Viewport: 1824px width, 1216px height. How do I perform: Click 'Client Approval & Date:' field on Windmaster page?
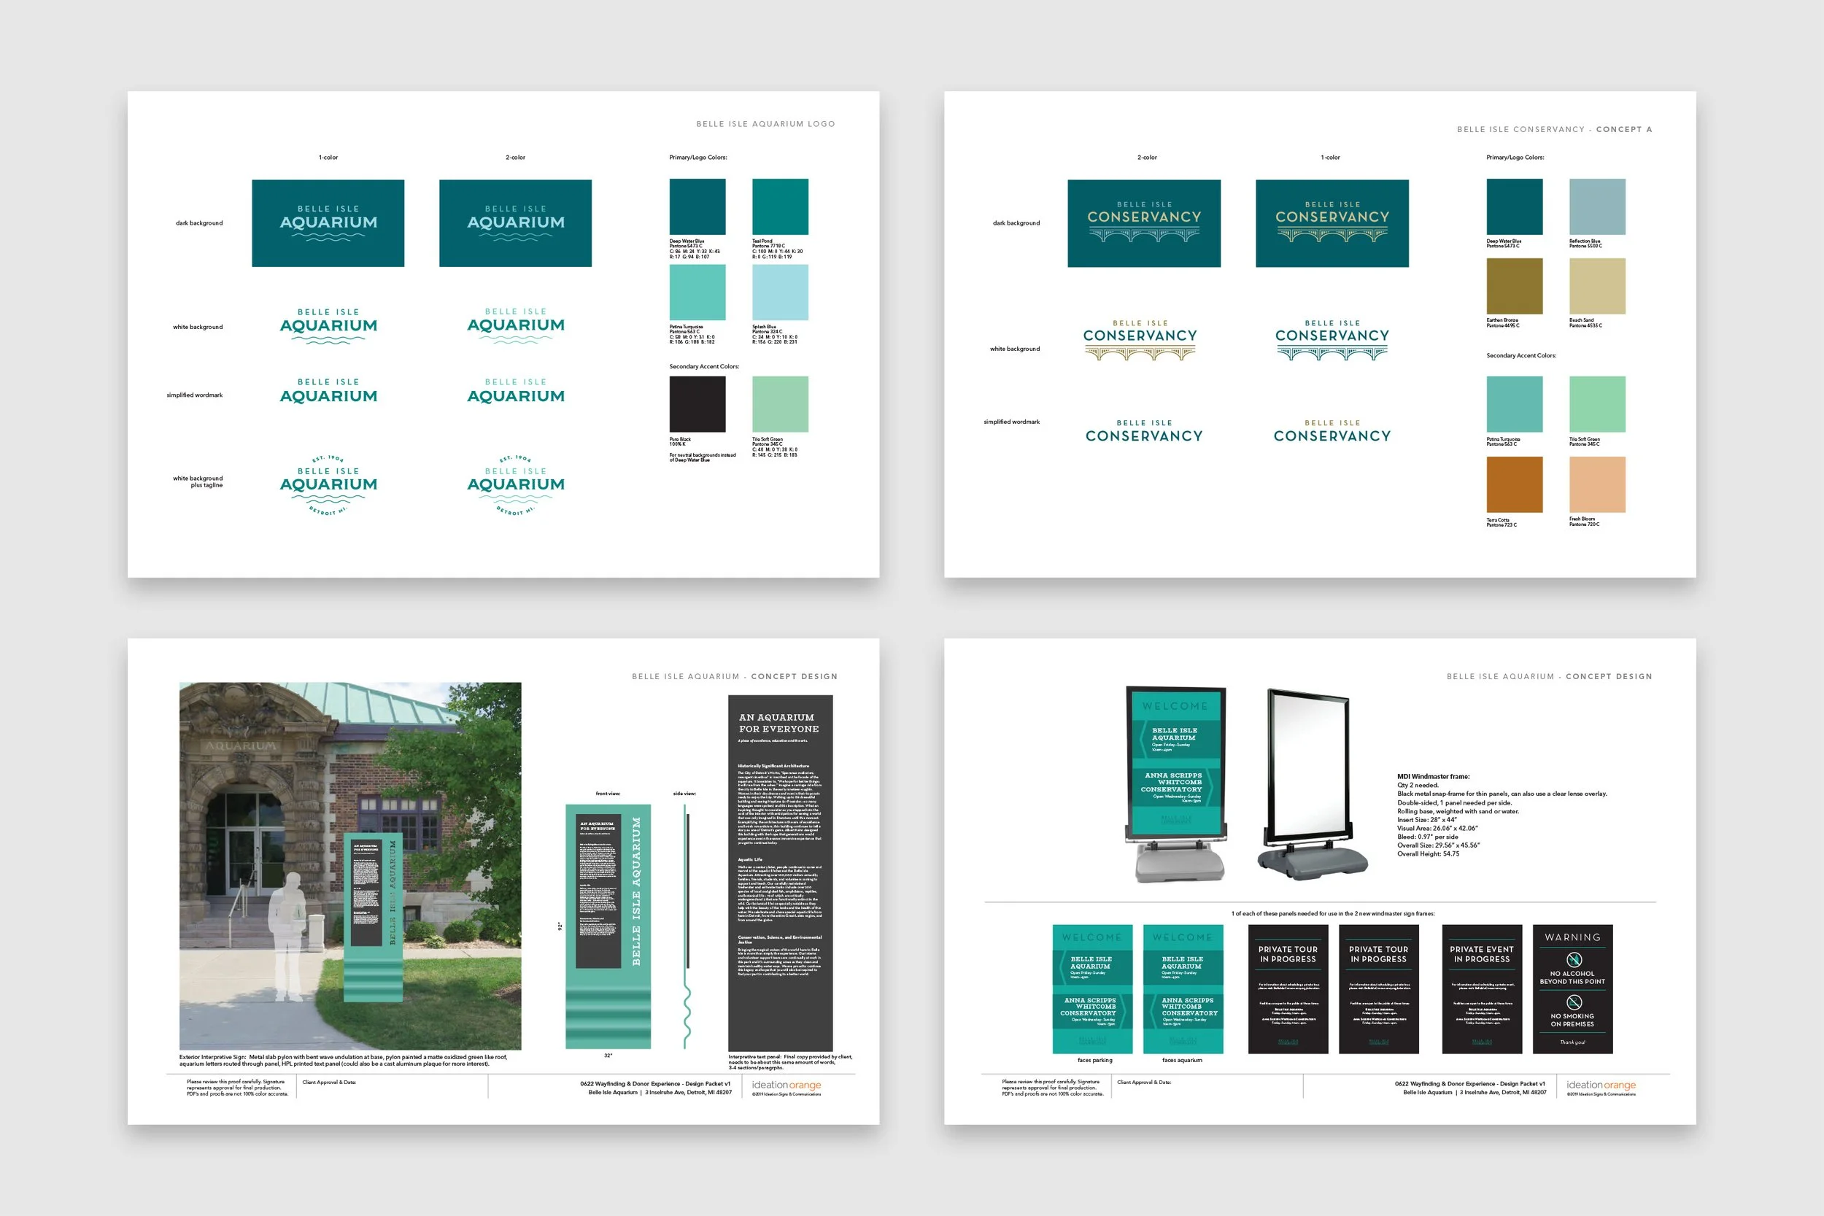pos(1144,1082)
